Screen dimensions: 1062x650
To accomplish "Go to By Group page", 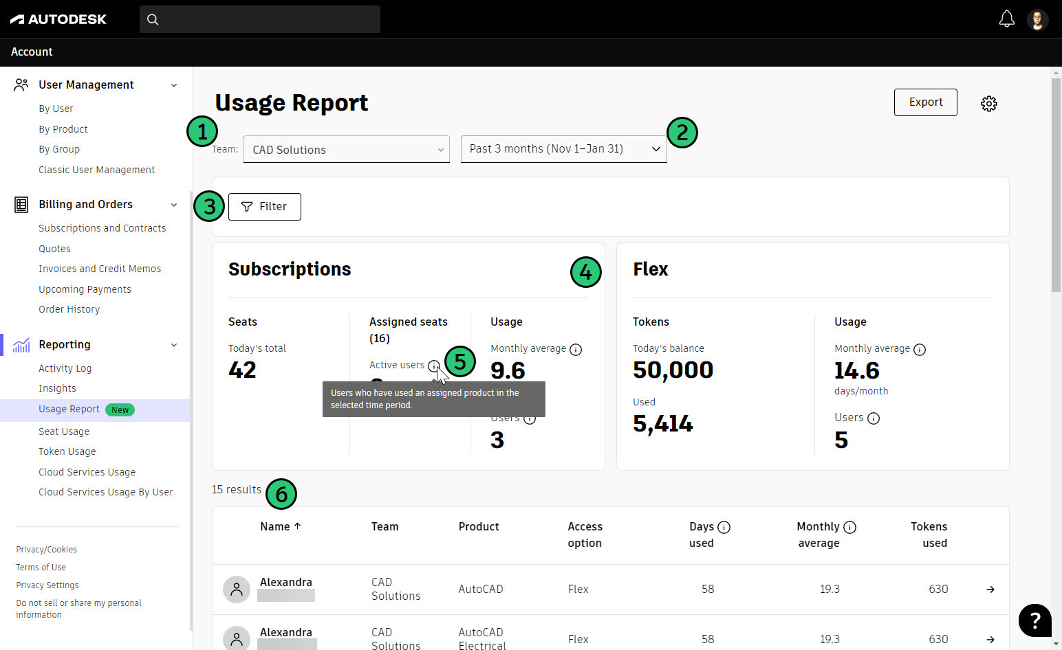I will [59, 149].
